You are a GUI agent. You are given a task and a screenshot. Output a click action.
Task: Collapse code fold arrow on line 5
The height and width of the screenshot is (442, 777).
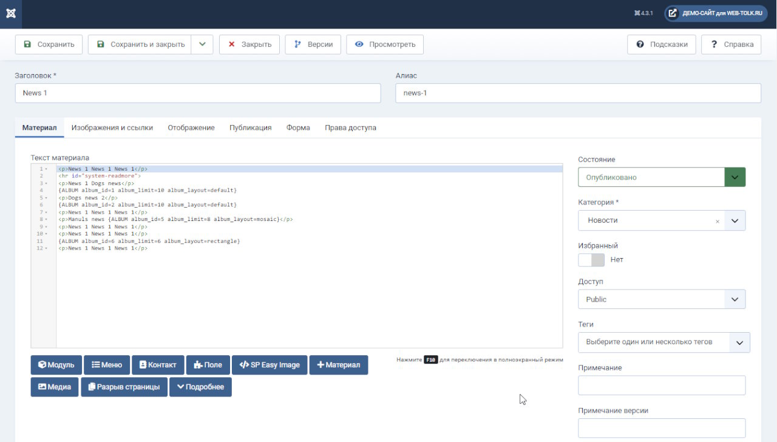[x=46, y=198]
